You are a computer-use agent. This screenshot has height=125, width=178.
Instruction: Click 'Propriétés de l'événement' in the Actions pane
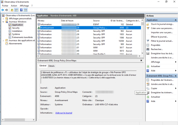tap(161, 80)
